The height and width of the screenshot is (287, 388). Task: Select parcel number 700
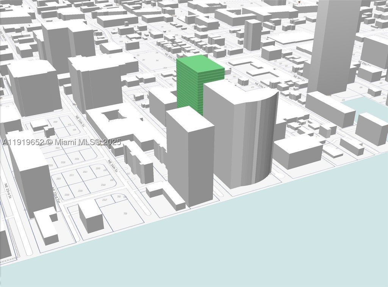click(119, 197)
